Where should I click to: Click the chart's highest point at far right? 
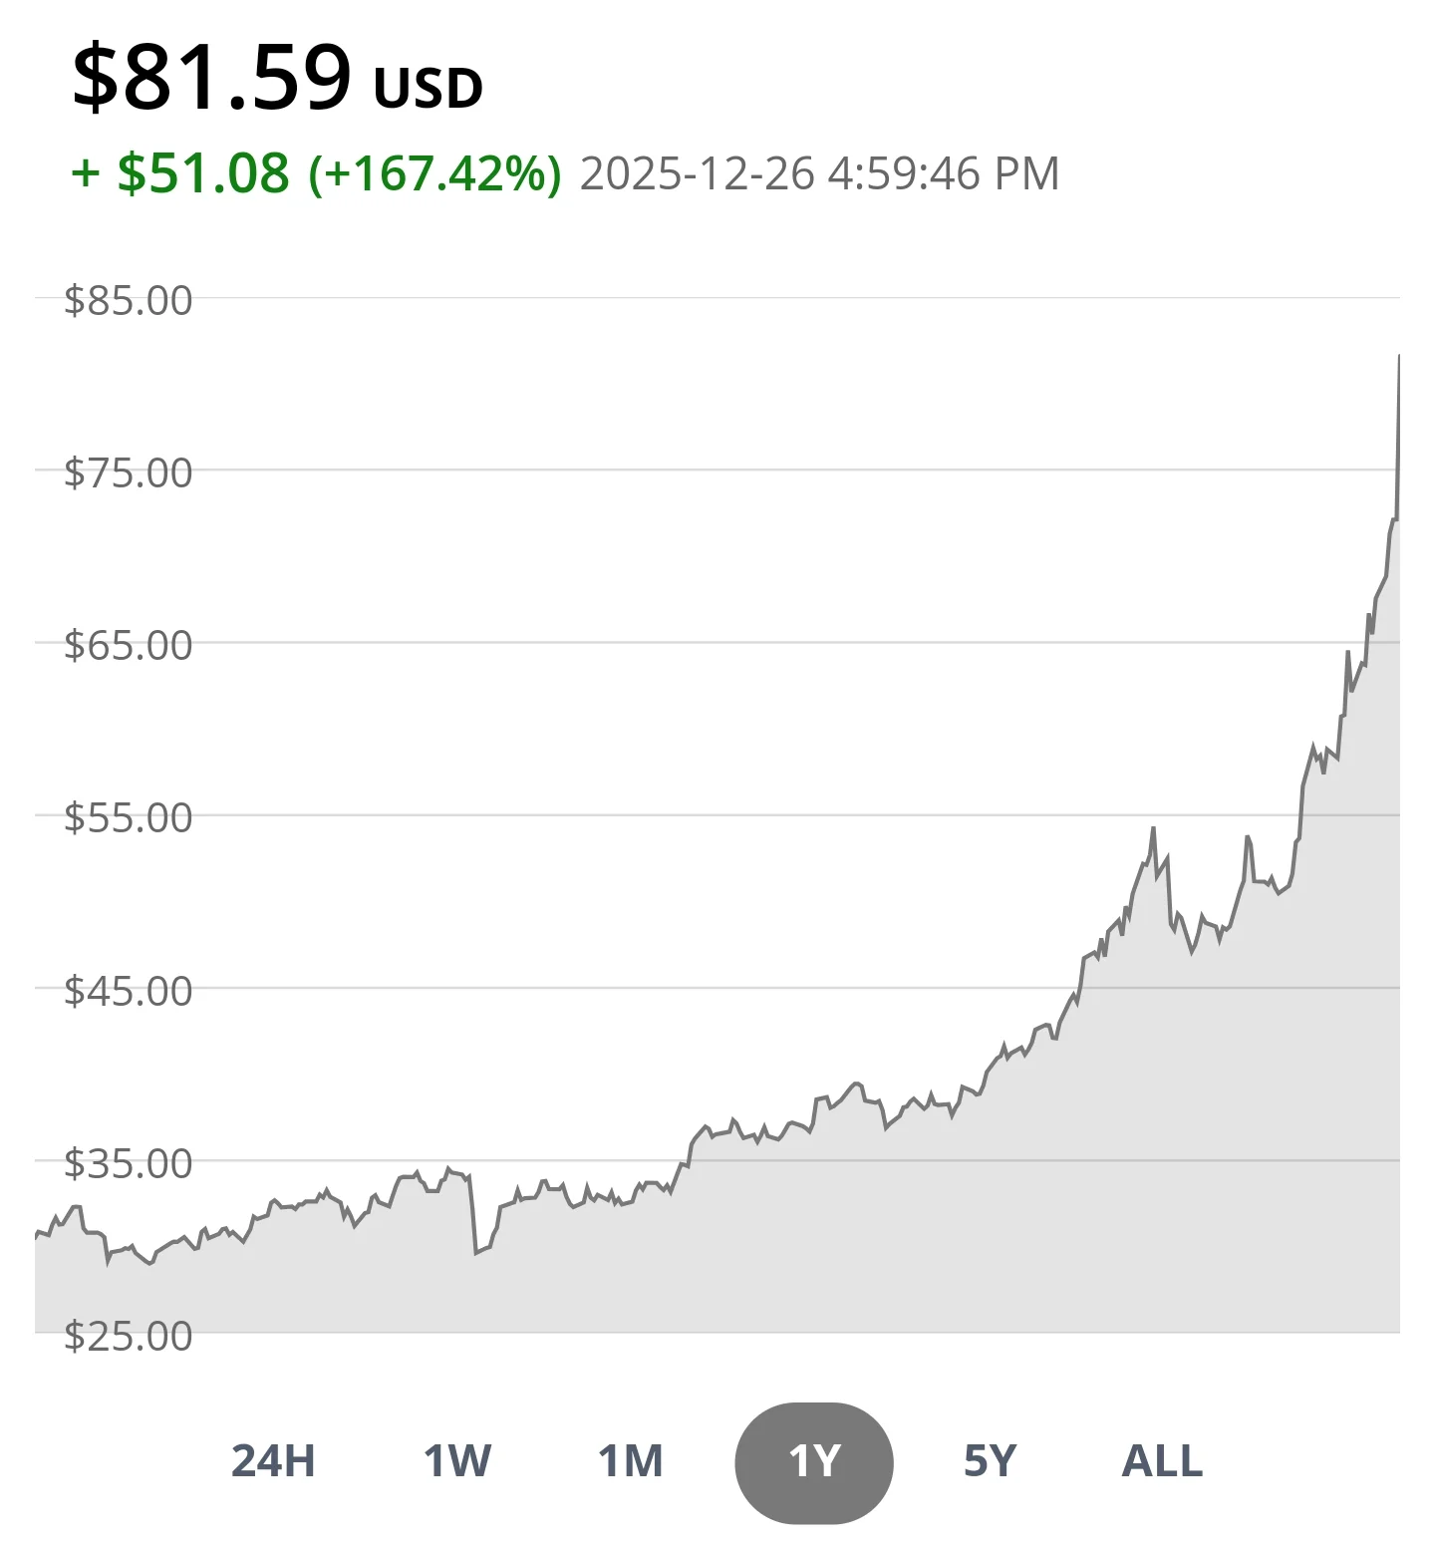pos(1398,357)
